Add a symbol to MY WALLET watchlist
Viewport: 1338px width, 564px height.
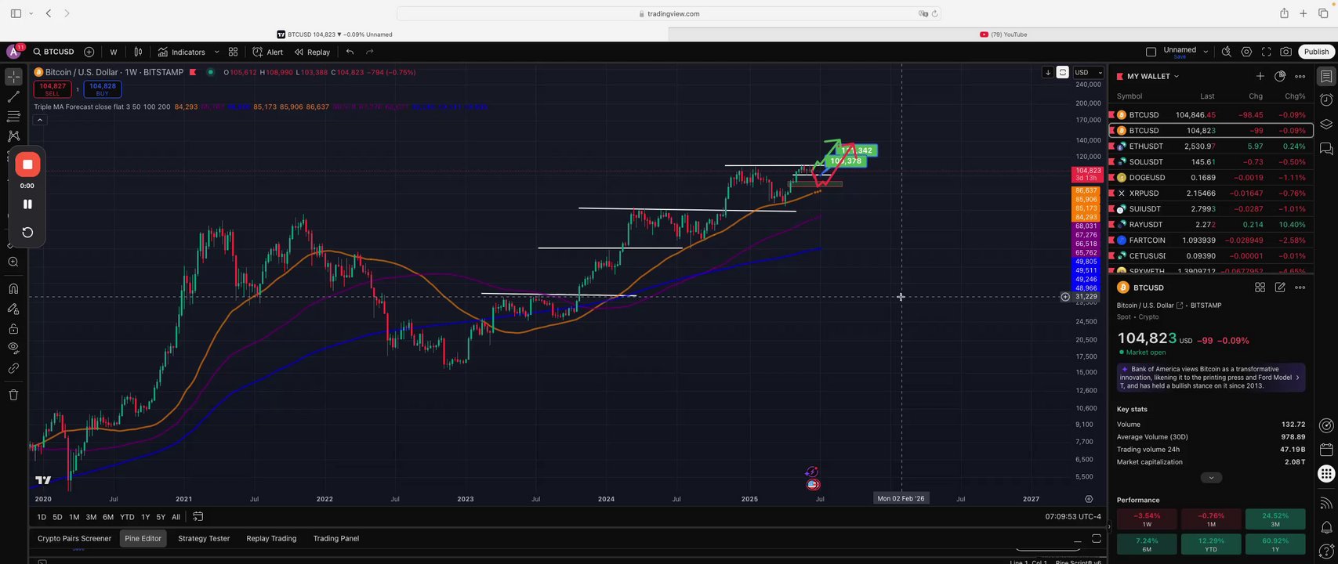(1260, 76)
